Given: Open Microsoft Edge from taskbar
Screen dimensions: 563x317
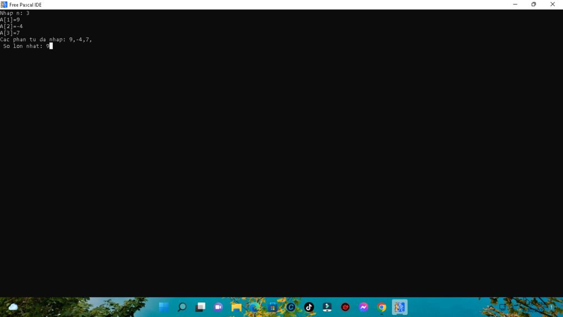Looking at the screenshot, I should (255, 307).
